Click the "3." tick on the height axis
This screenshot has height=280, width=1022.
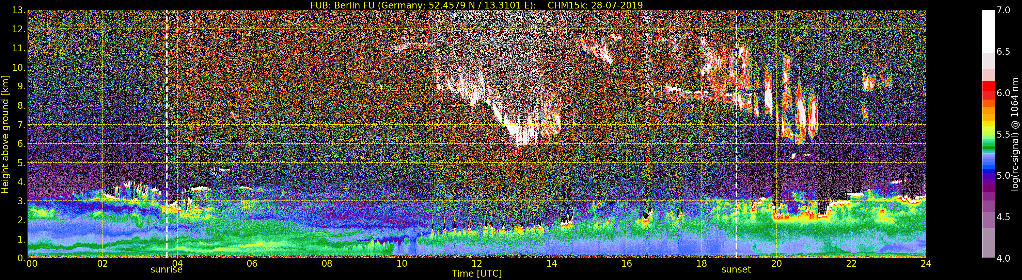pyautogui.click(x=21, y=201)
